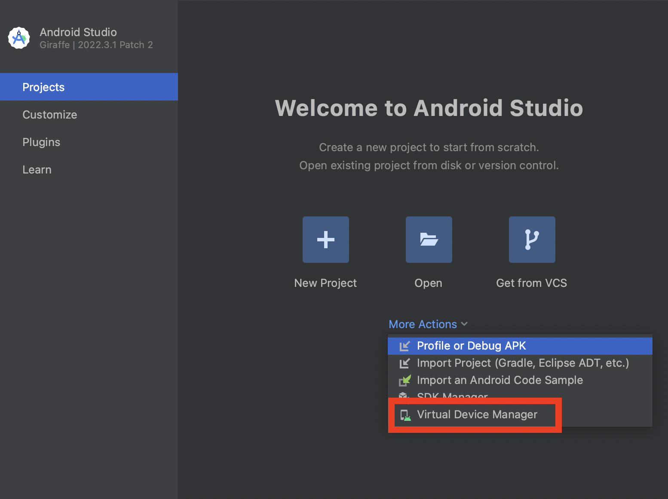Click 'Create a new project to start from scratch.'
This screenshot has height=499, width=668.
[429, 147]
